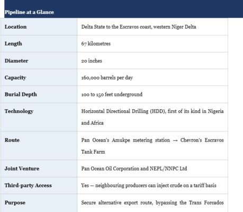Click the '20 inches' value

point(92,60)
